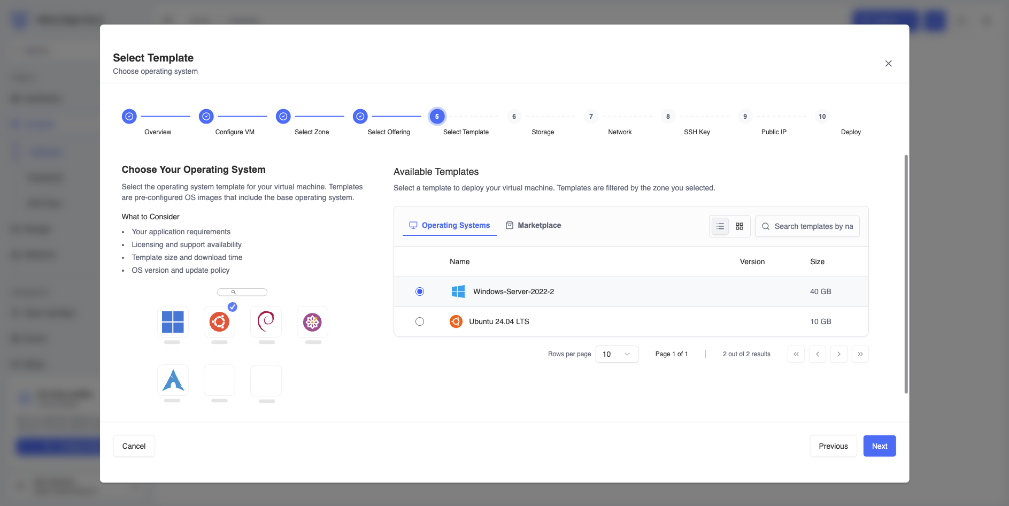Click the Windows logo in the illustration grid
The width and height of the screenshot is (1009, 506).
point(173,322)
